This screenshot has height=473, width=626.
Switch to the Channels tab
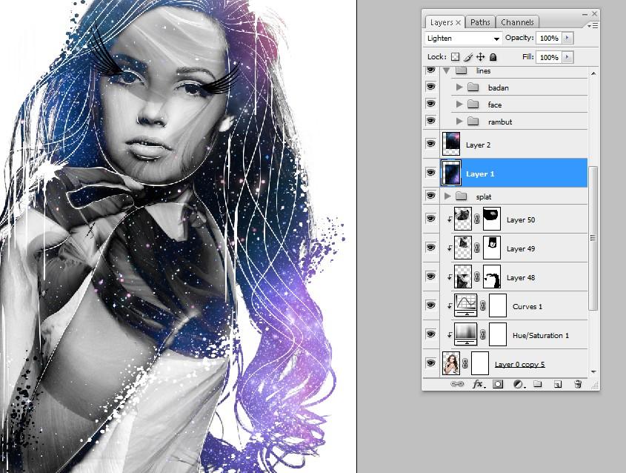click(517, 22)
